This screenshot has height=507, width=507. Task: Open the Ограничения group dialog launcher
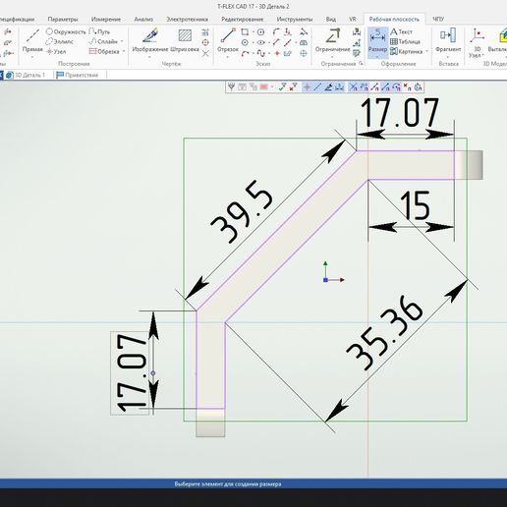click(x=361, y=64)
